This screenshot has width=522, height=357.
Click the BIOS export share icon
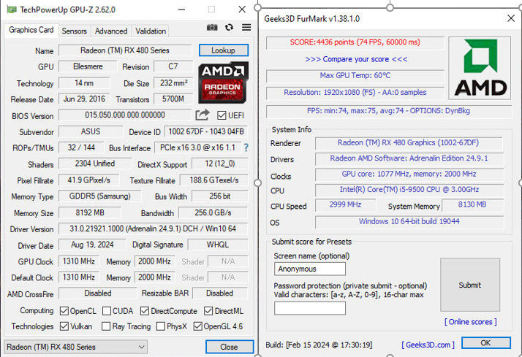[203, 115]
